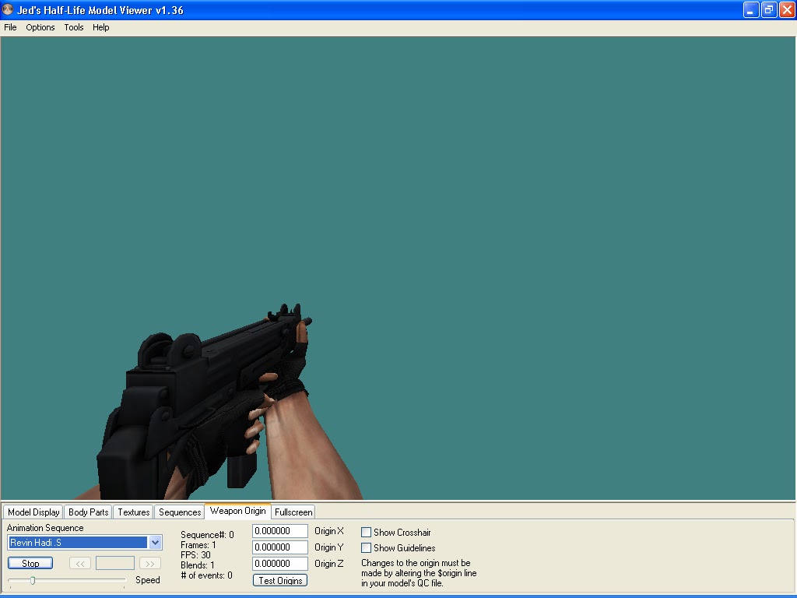Open the Options menu
797x598 pixels.
coord(40,27)
